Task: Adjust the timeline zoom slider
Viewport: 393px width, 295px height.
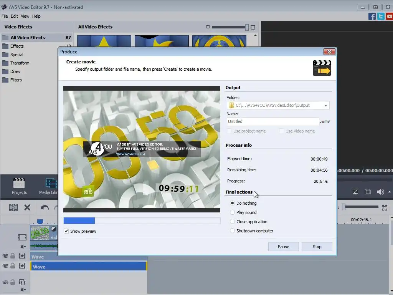Action: click(x=344, y=207)
